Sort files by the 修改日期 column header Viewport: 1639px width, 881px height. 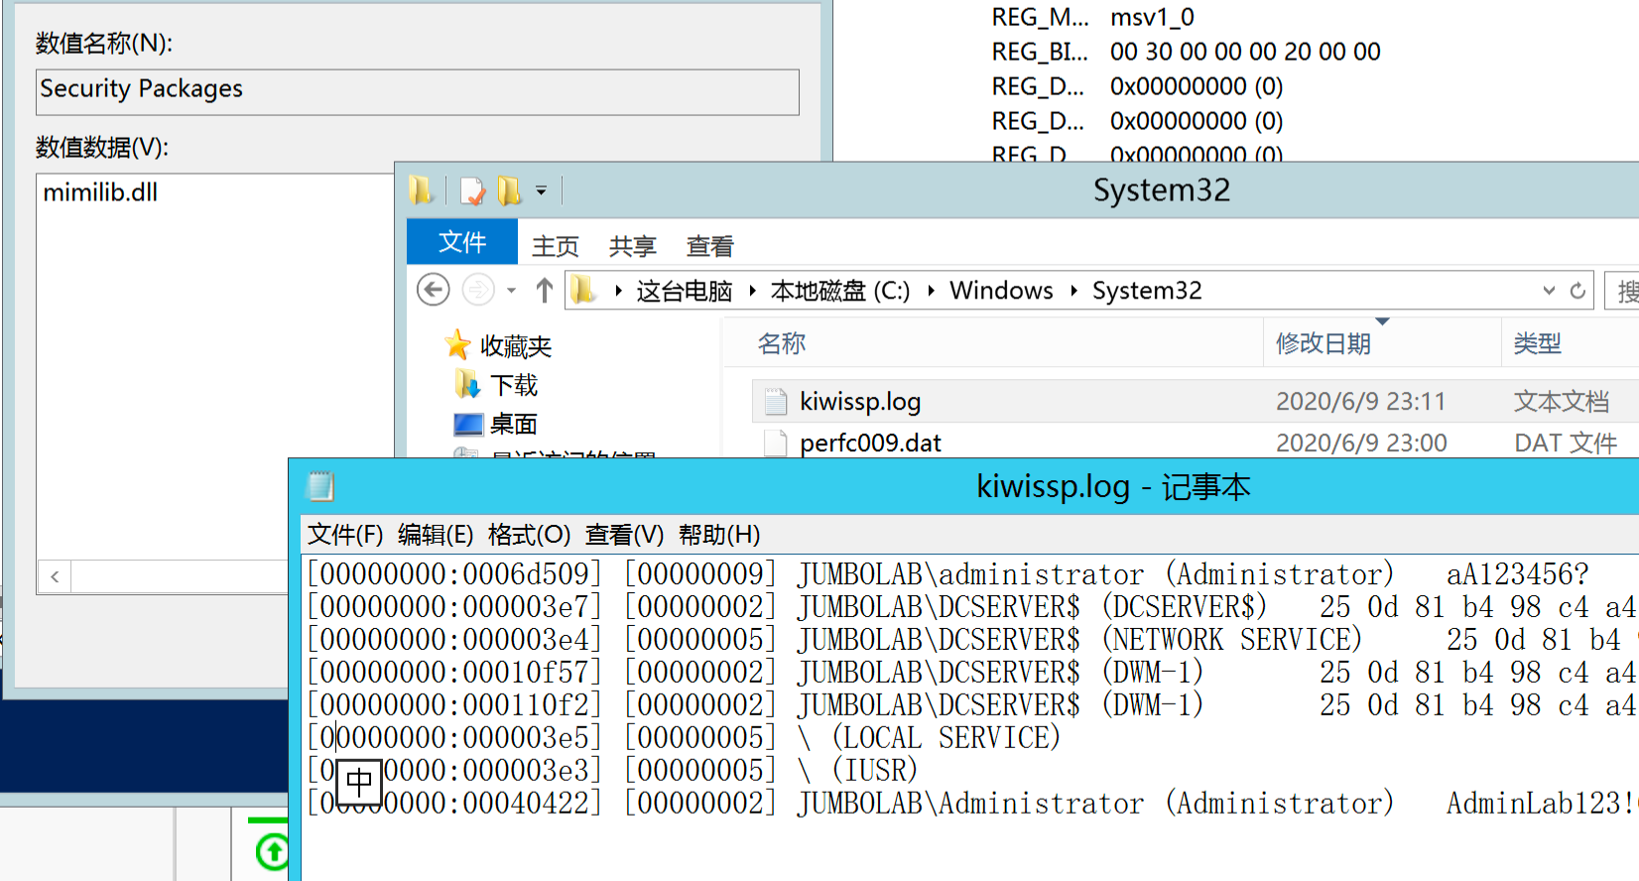tap(1324, 344)
